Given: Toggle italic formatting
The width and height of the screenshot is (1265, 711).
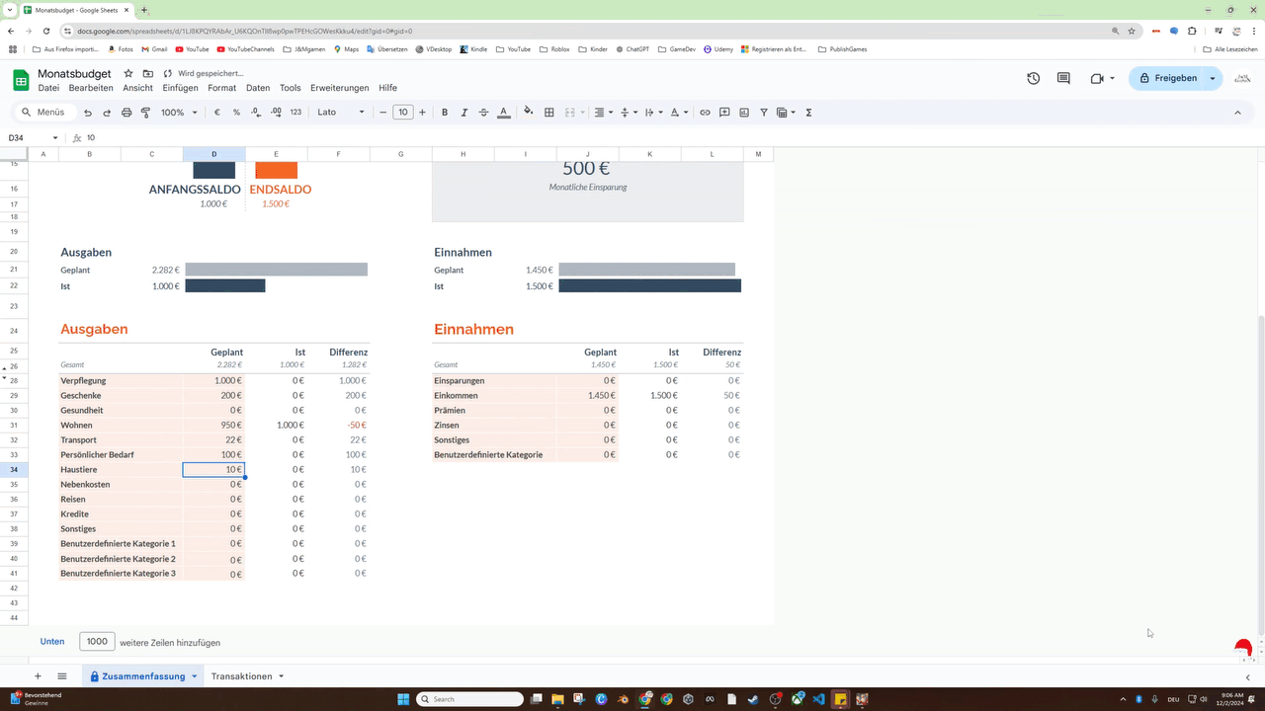Looking at the screenshot, I should (x=464, y=113).
